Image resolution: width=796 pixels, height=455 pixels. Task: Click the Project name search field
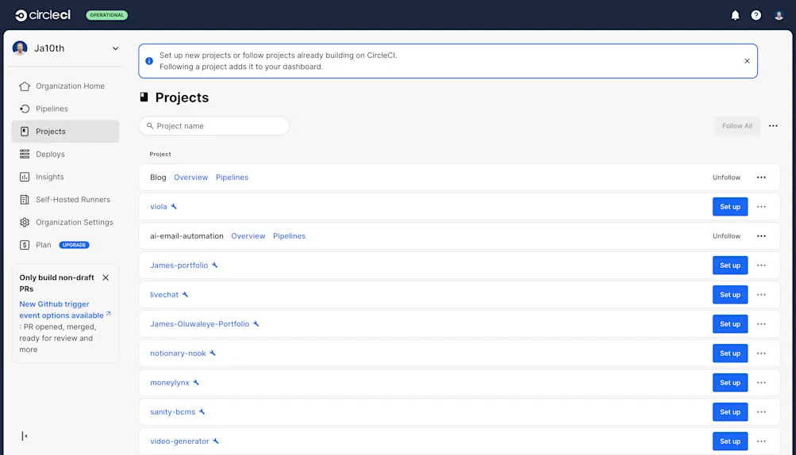click(214, 126)
